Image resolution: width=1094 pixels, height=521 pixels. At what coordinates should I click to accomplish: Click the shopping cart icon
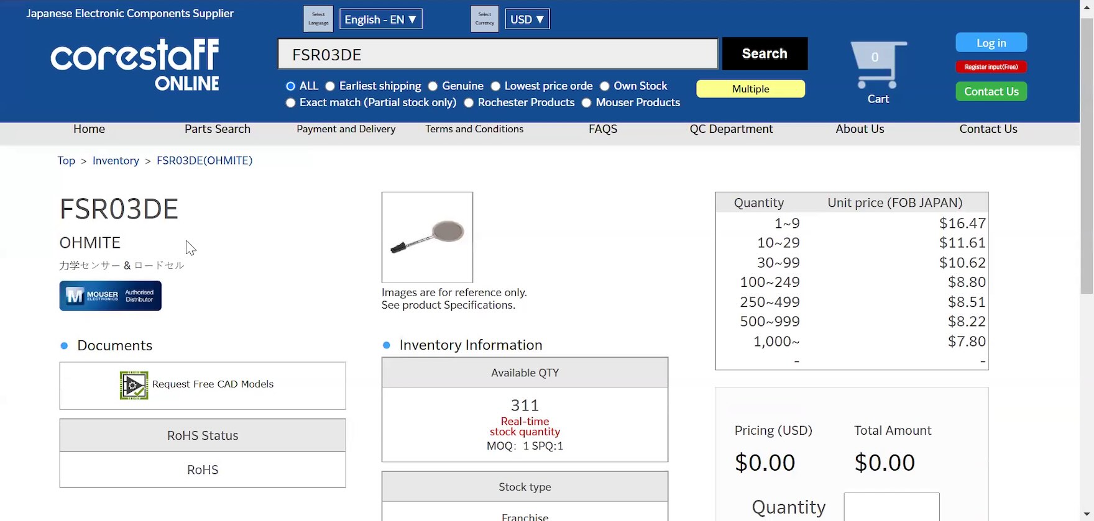point(878,65)
